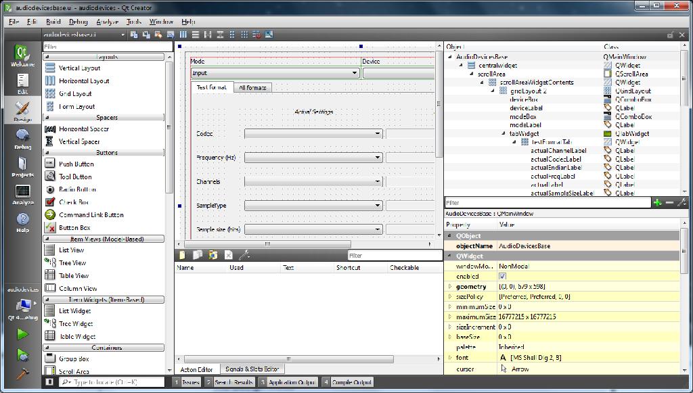Switch to Signals & Slots Editor tab
The width and height of the screenshot is (693, 393).
pos(252,369)
